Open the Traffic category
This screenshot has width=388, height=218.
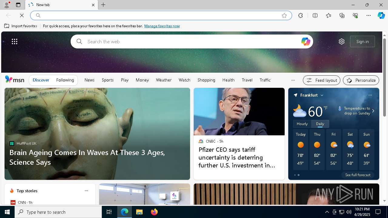[265, 80]
